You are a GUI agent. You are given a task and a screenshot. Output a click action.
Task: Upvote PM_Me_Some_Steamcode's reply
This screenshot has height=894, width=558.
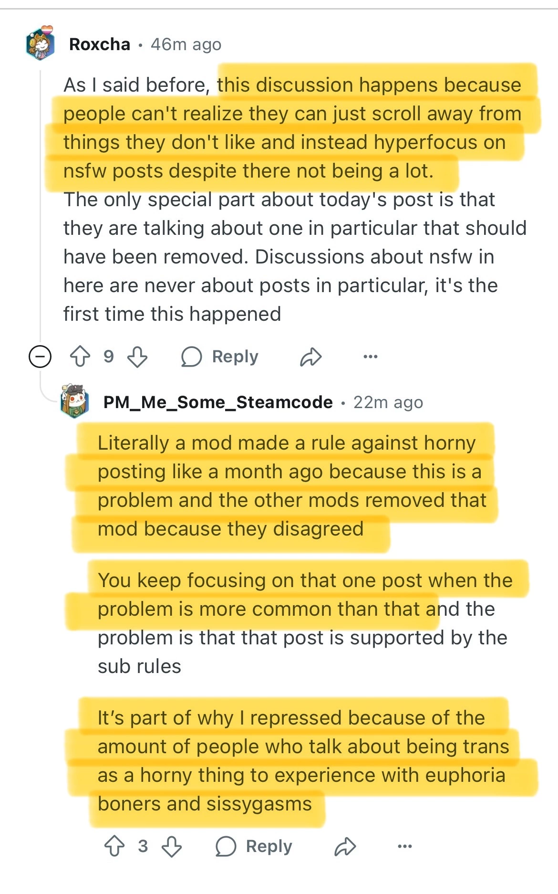pos(114,846)
